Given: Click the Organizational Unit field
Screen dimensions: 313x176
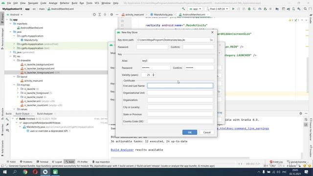Looking at the screenshot, I should click(x=180, y=93).
